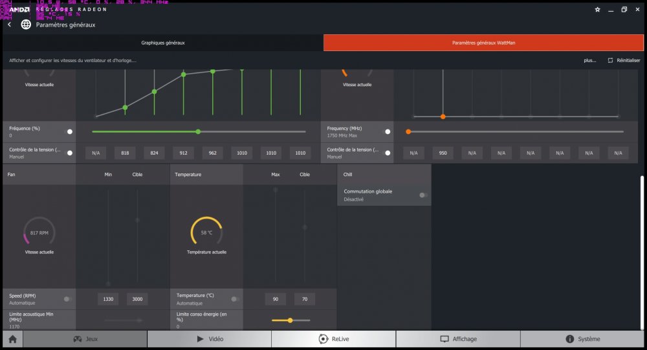The image size is (647, 350).
Task: Click GPU voltage field 824
Action: [155, 153]
